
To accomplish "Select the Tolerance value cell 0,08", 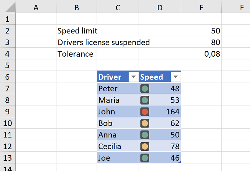I will [201, 54].
